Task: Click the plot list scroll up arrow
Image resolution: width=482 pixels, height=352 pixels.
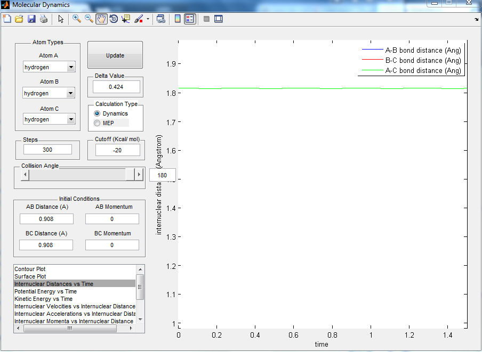Action: point(140,269)
